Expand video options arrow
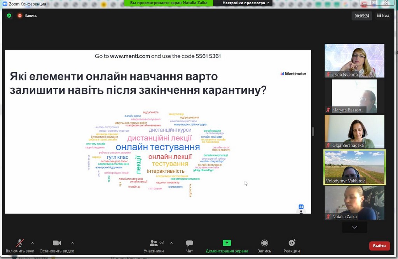Screen dimensions: 398x259 (73, 243)
